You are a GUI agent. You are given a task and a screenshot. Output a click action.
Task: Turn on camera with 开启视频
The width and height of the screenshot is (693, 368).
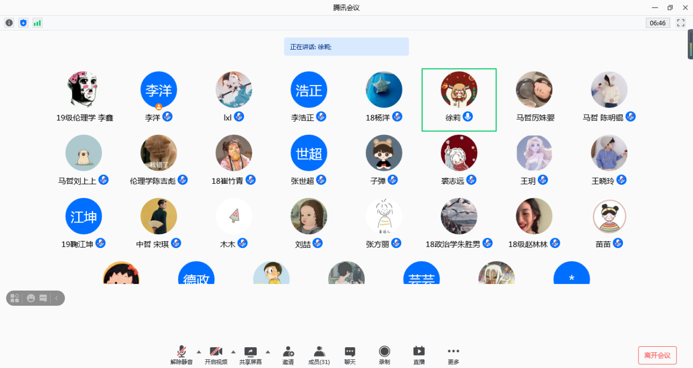click(x=216, y=355)
